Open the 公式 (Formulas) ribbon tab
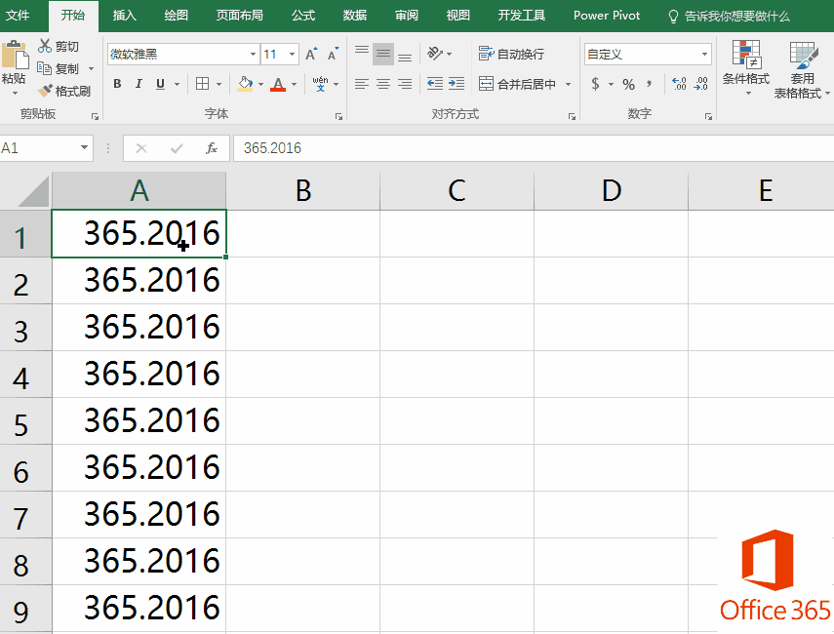The width and height of the screenshot is (834, 634). 302,16
